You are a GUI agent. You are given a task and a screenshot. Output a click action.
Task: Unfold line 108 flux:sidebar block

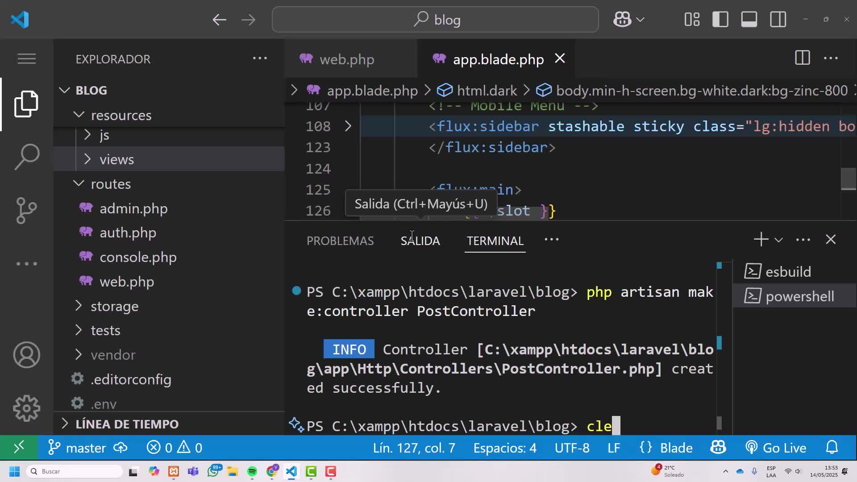point(348,126)
